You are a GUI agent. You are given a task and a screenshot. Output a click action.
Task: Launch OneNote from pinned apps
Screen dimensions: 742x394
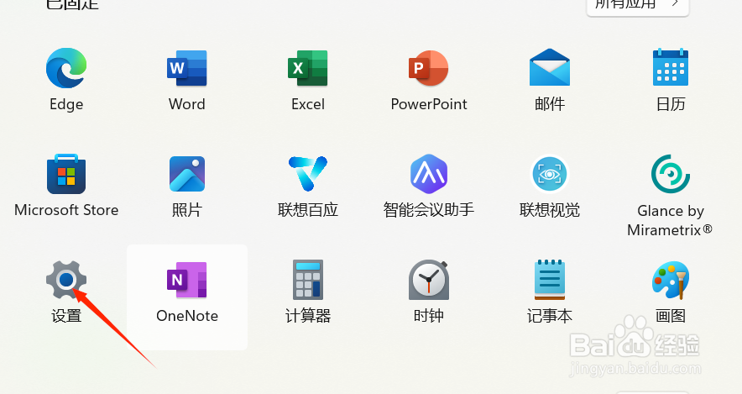[187, 280]
